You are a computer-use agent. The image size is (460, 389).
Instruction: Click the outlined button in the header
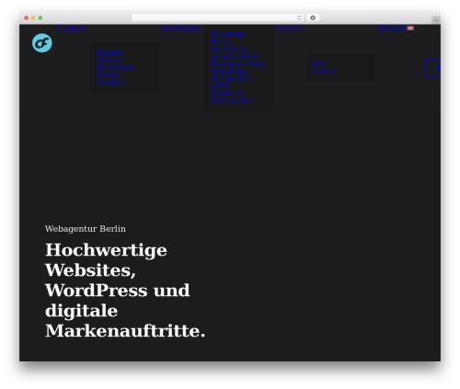[x=432, y=68]
